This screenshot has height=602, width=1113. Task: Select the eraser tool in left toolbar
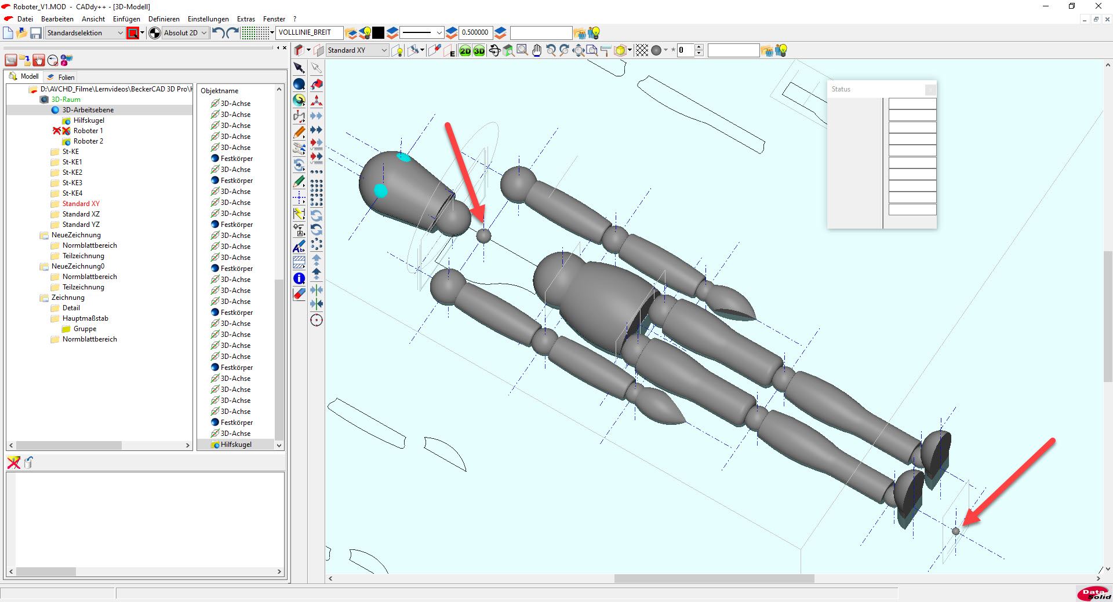pos(299,294)
